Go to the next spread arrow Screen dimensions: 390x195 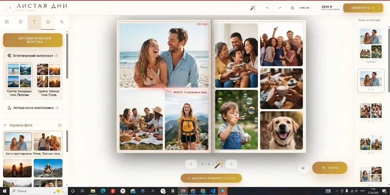coord(231,164)
